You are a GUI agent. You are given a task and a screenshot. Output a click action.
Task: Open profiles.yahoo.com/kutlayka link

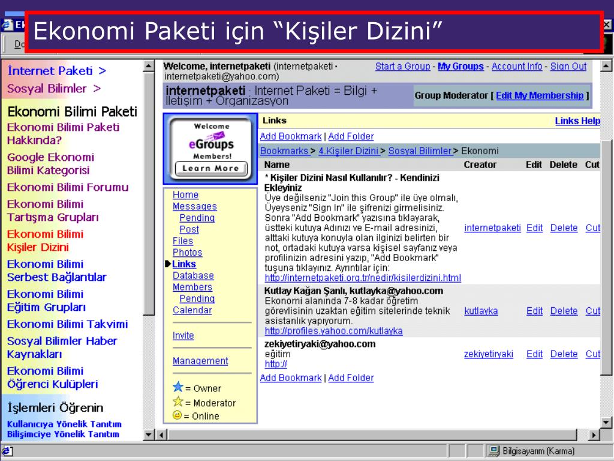point(333,331)
